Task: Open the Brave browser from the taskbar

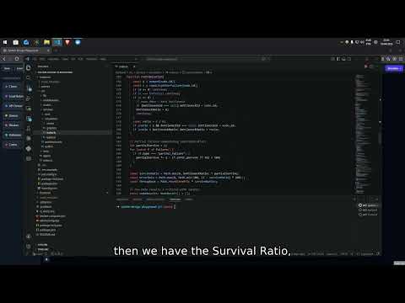Action: click(67, 42)
